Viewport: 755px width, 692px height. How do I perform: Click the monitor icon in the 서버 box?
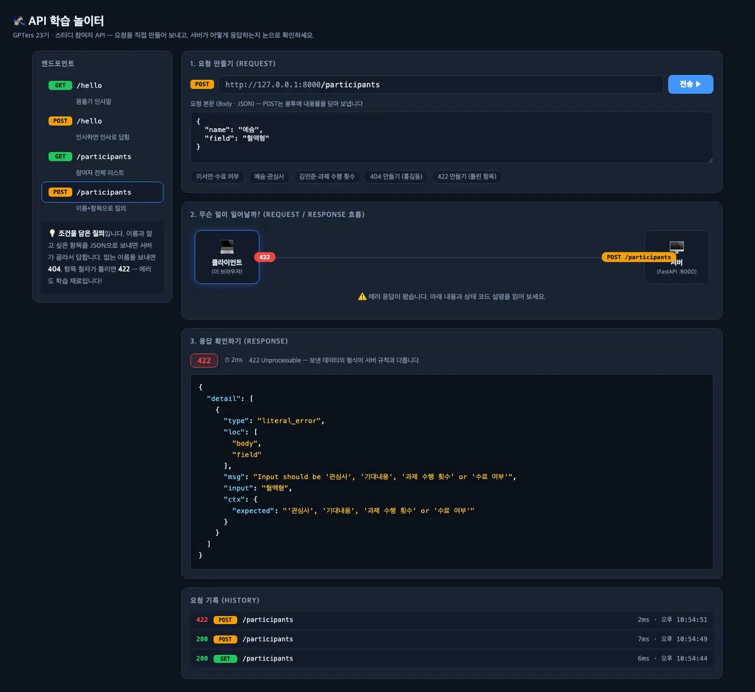677,247
